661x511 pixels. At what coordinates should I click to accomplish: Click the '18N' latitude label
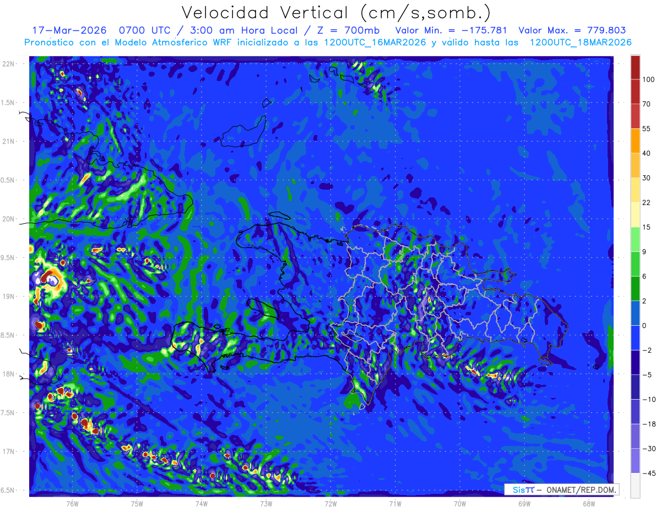coord(9,374)
